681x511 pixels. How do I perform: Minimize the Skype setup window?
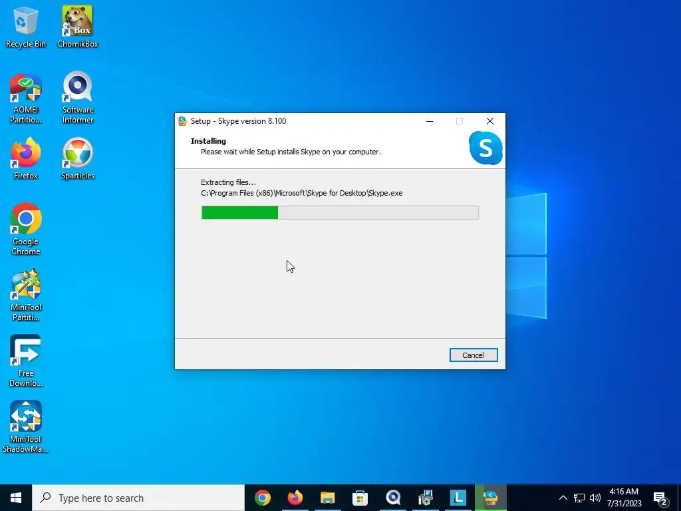click(430, 121)
